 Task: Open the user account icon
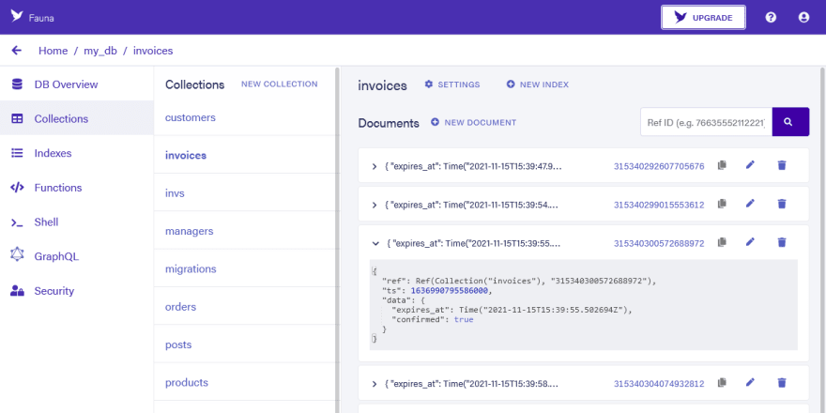[x=803, y=18]
